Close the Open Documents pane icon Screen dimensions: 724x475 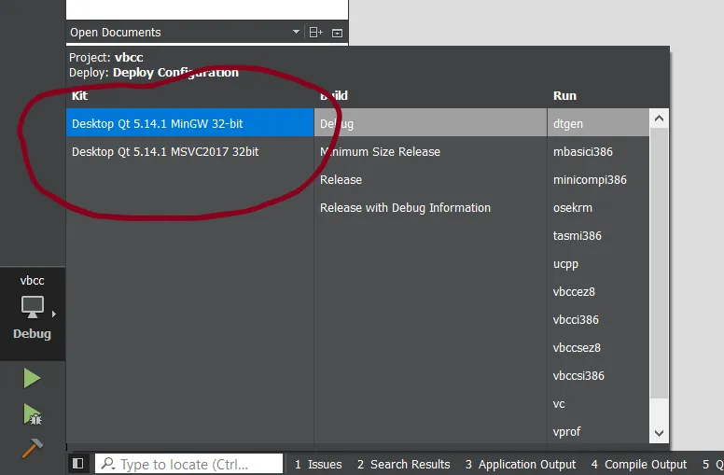tap(338, 33)
